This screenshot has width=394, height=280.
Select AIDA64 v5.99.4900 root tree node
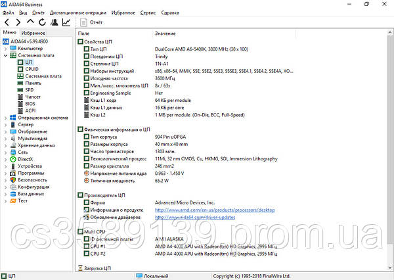pyautogui.click(x=29, y=41)
